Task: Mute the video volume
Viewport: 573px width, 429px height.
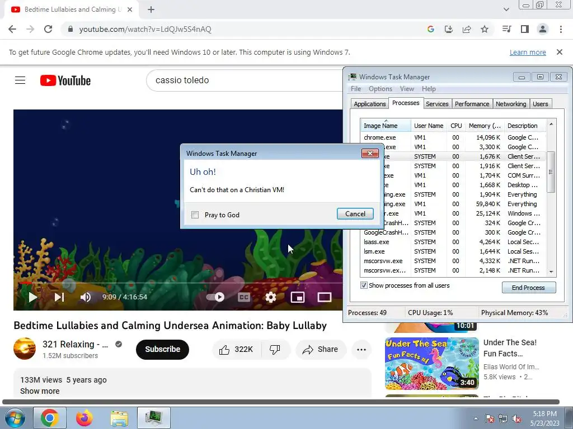Action: coord(86,297)
